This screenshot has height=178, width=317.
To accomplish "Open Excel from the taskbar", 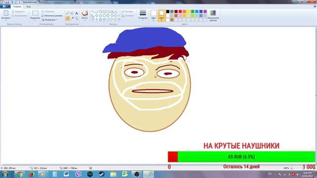I will pos(125,174).
